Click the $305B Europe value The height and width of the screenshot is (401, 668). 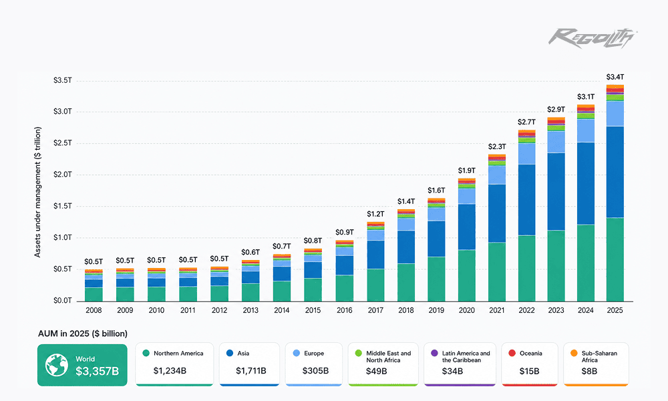(x=316, y=371)
